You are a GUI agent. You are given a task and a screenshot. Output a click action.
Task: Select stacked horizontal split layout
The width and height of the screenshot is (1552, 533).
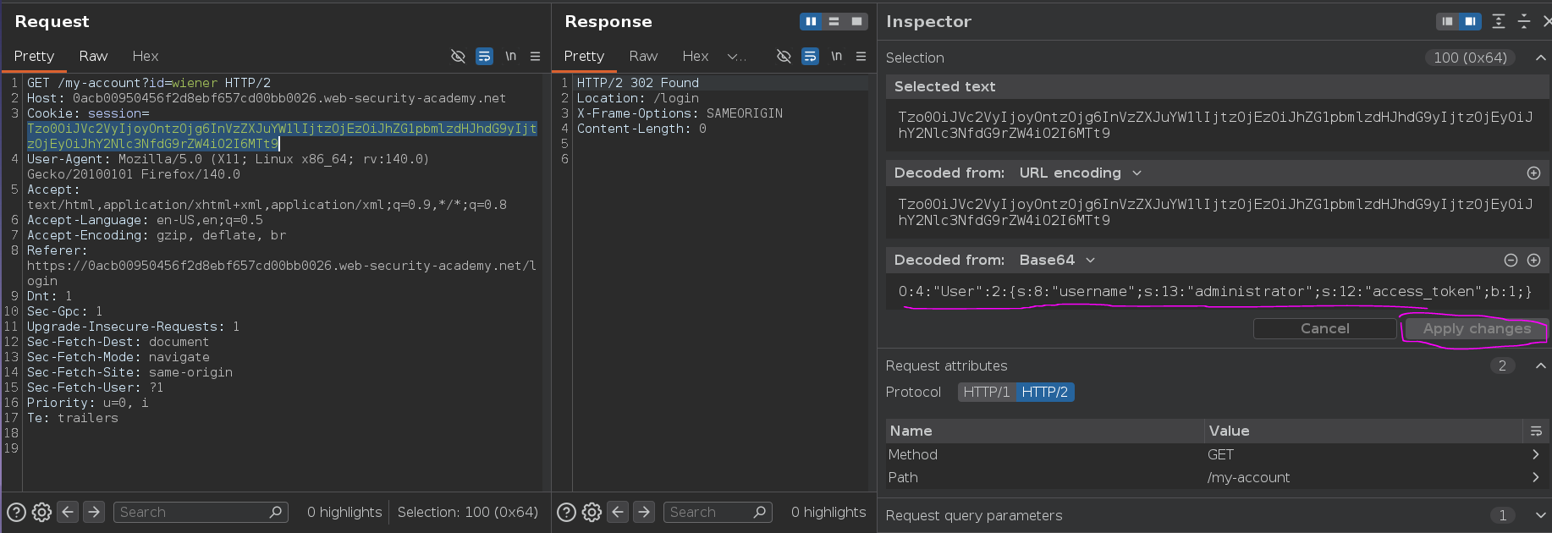(x=834, y=21)
